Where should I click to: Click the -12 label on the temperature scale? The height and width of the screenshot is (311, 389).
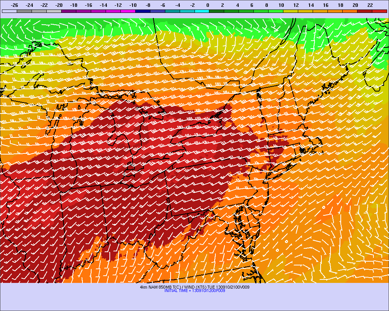(x=118, y=5)
